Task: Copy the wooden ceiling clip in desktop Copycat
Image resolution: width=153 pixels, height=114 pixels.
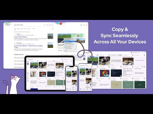Action: pos(133,55)
